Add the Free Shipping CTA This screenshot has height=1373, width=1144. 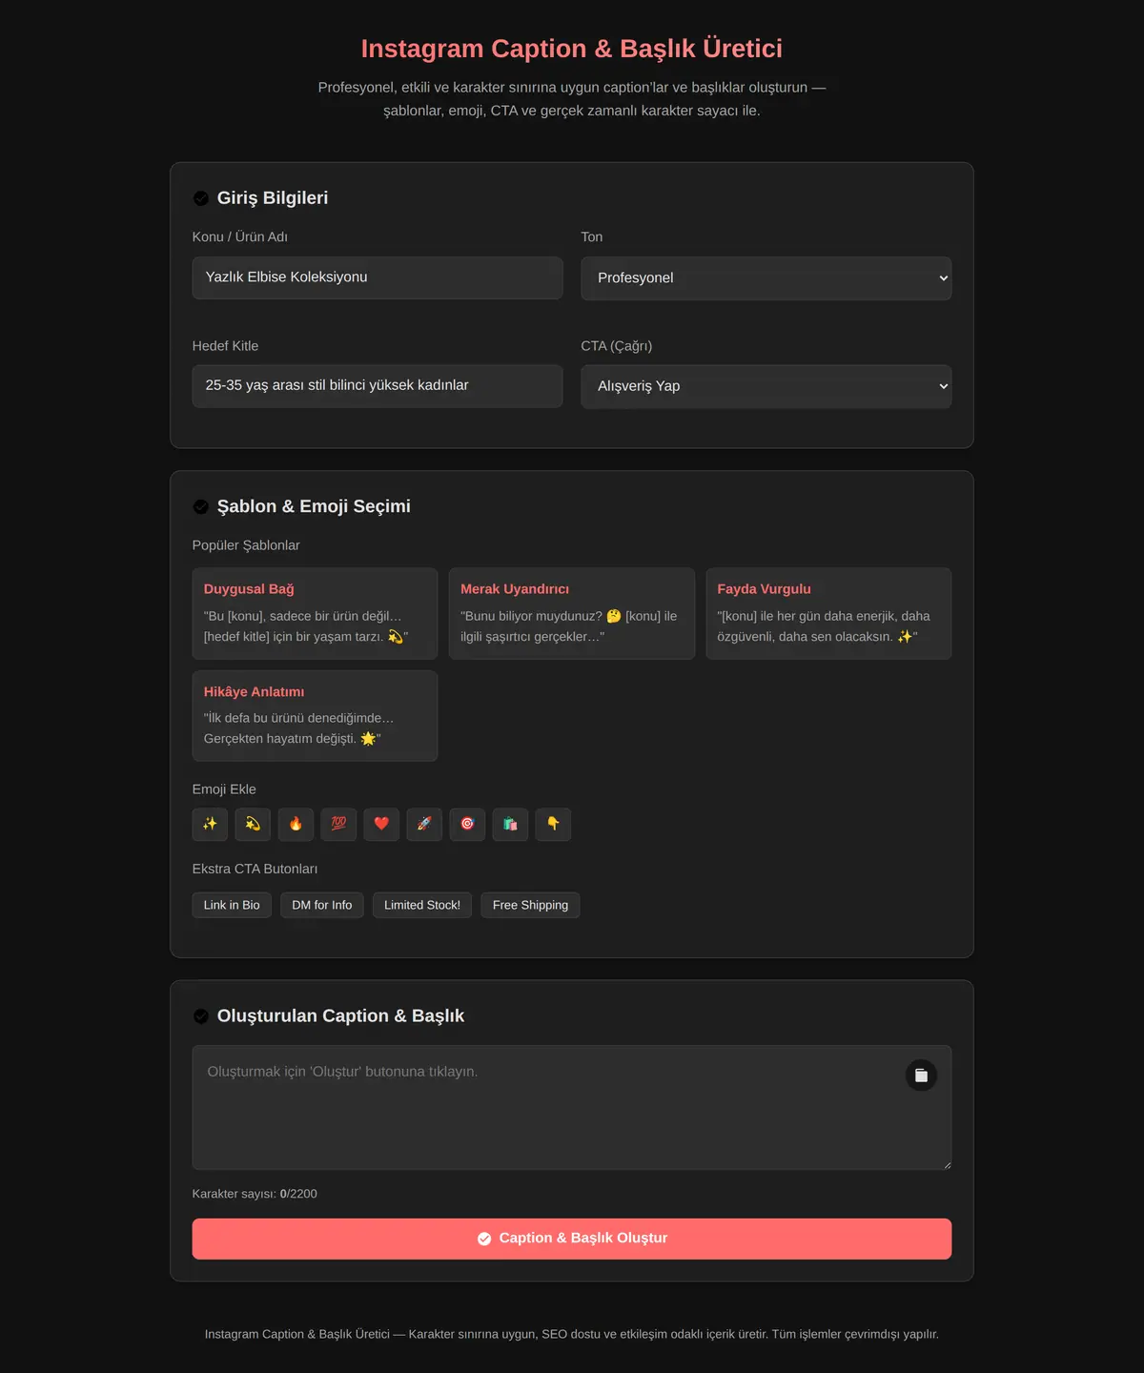(530, 905)
